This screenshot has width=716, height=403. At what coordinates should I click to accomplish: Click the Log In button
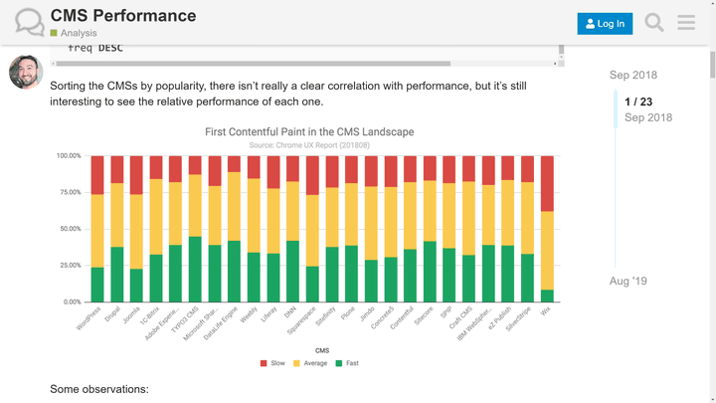tap(605, 24)
